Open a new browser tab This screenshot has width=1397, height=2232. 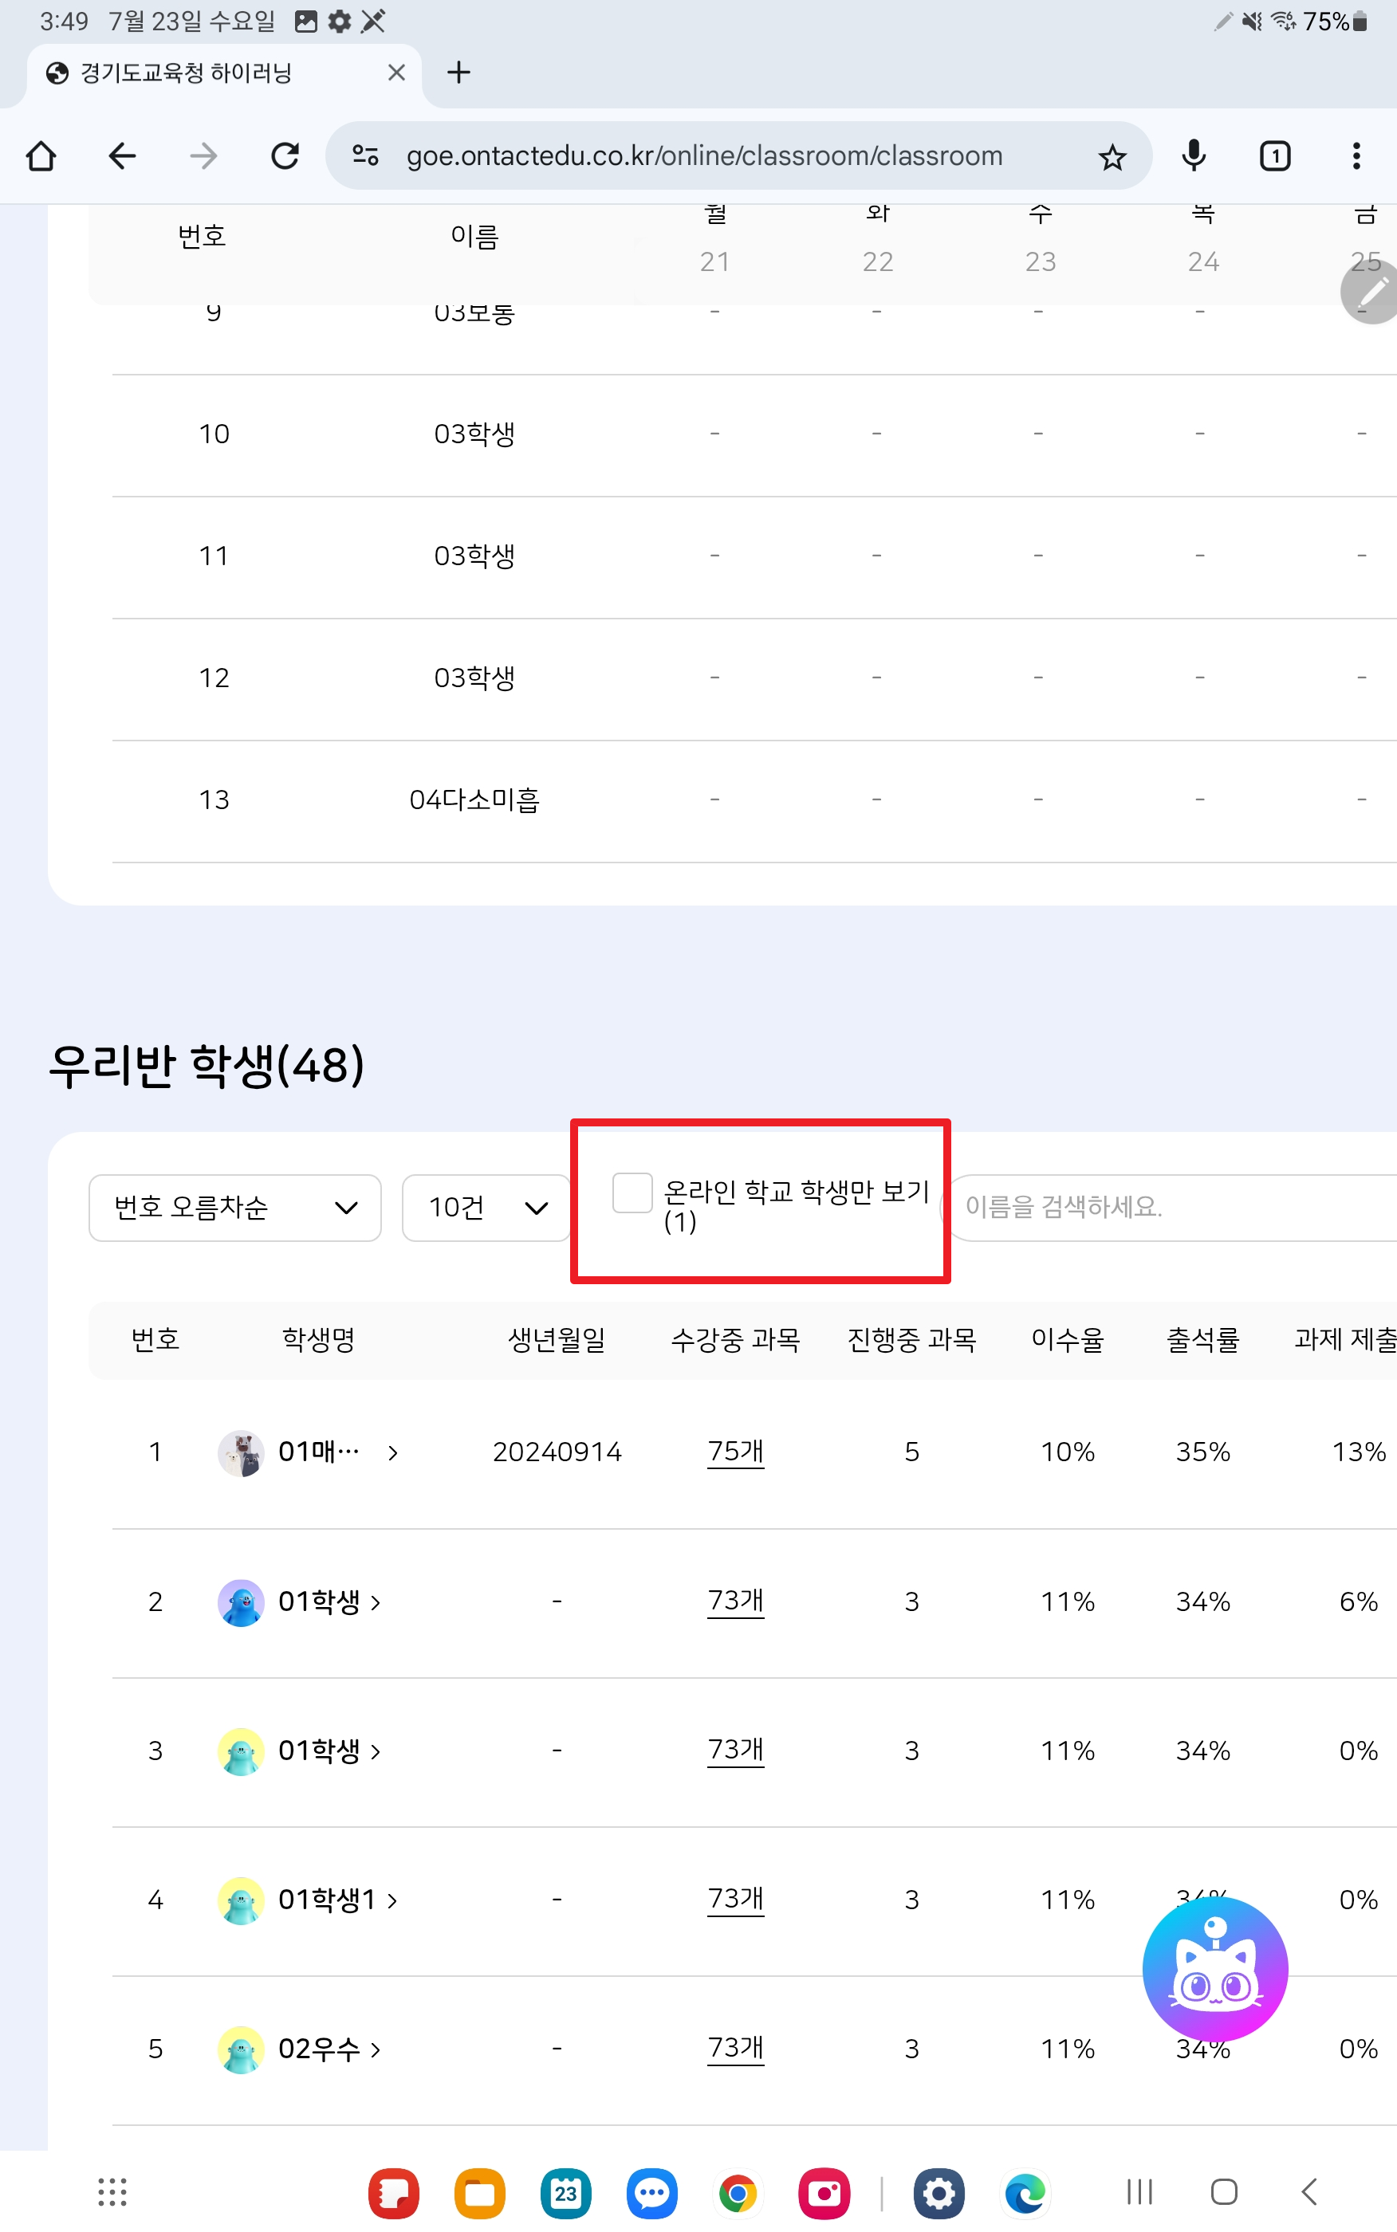coord(458,73)
